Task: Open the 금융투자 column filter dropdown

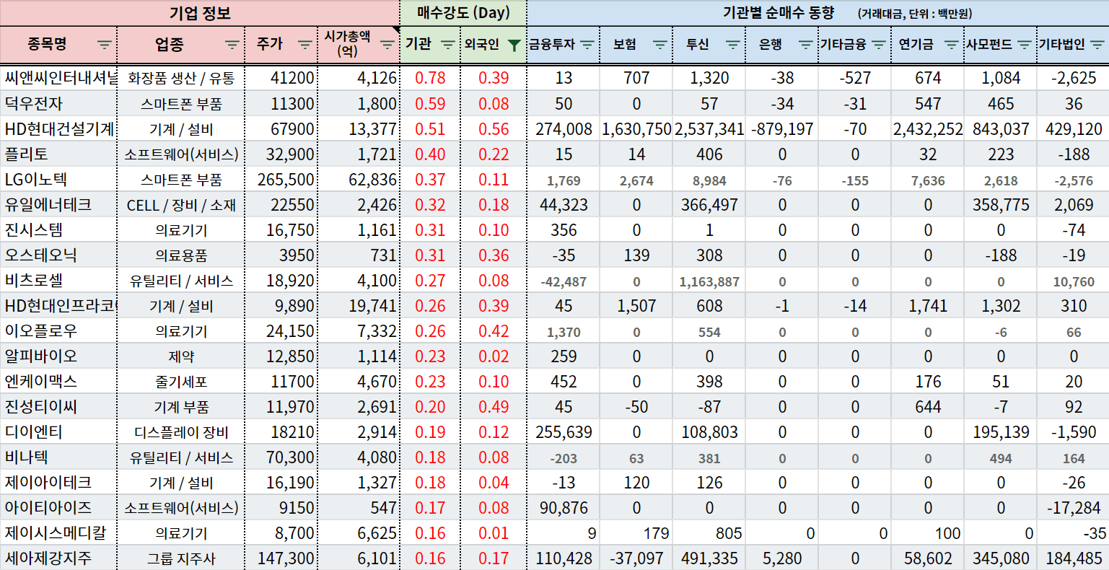Action: click(587, 45)
